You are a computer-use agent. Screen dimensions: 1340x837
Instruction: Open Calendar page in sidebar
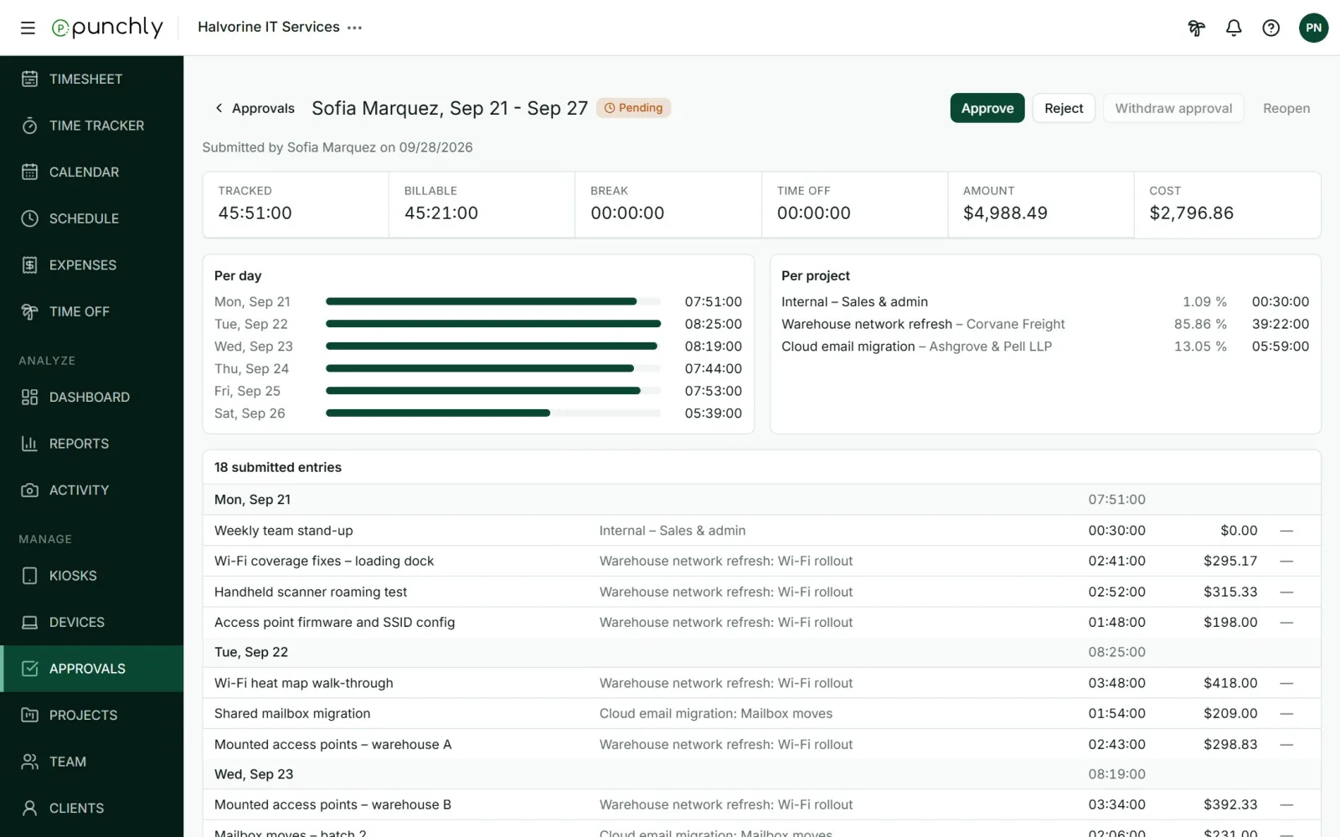pos(92,172)
